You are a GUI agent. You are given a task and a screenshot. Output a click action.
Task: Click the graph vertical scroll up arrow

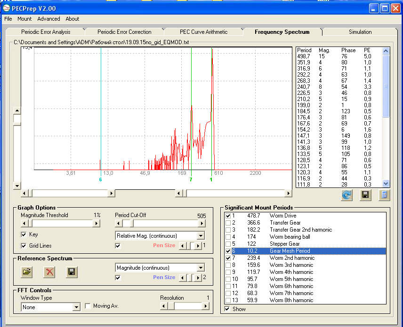[17, 111]
